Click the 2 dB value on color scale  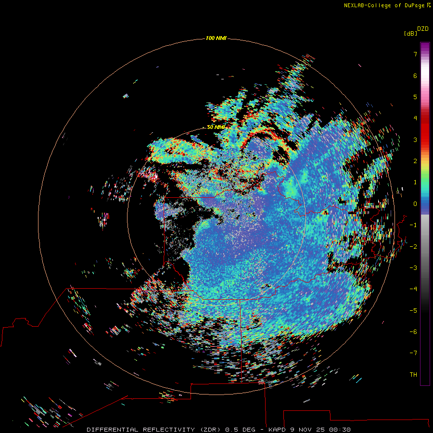[x=415, y=161]
